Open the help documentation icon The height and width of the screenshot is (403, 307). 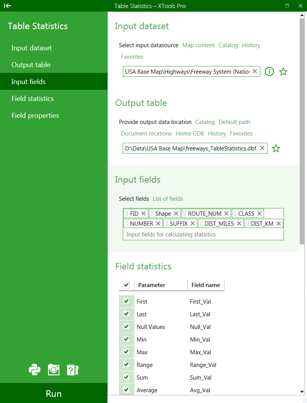[73, 370]
